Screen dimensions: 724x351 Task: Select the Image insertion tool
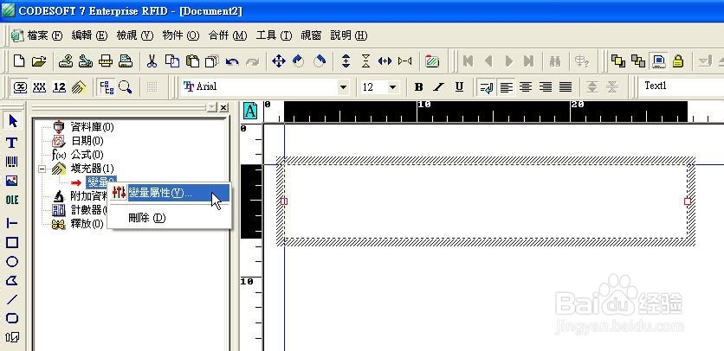[x=12, y=181]
